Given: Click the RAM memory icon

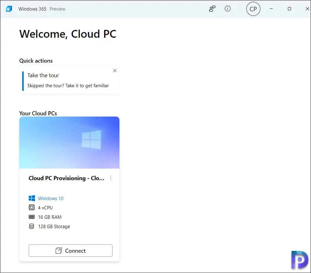Looking at the screenshot, I should coord(32,217).
